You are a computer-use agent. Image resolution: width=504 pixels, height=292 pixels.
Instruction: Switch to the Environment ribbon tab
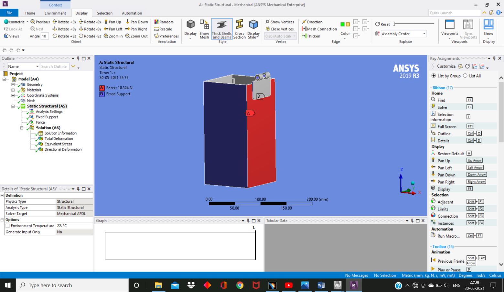pos(55,13)
